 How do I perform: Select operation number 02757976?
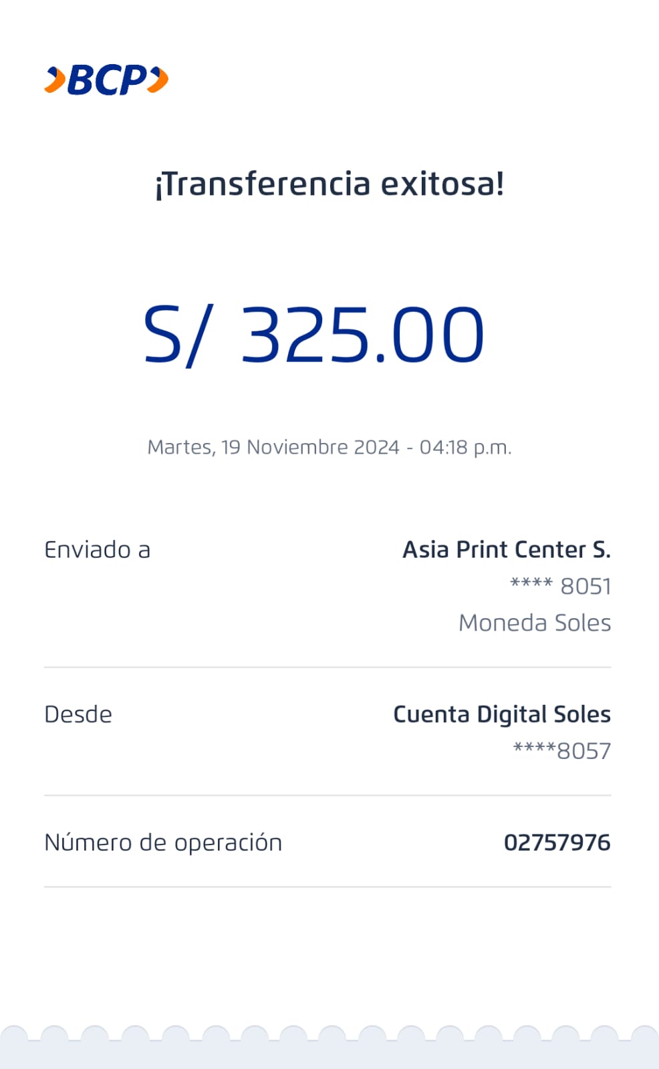(557, 843)
